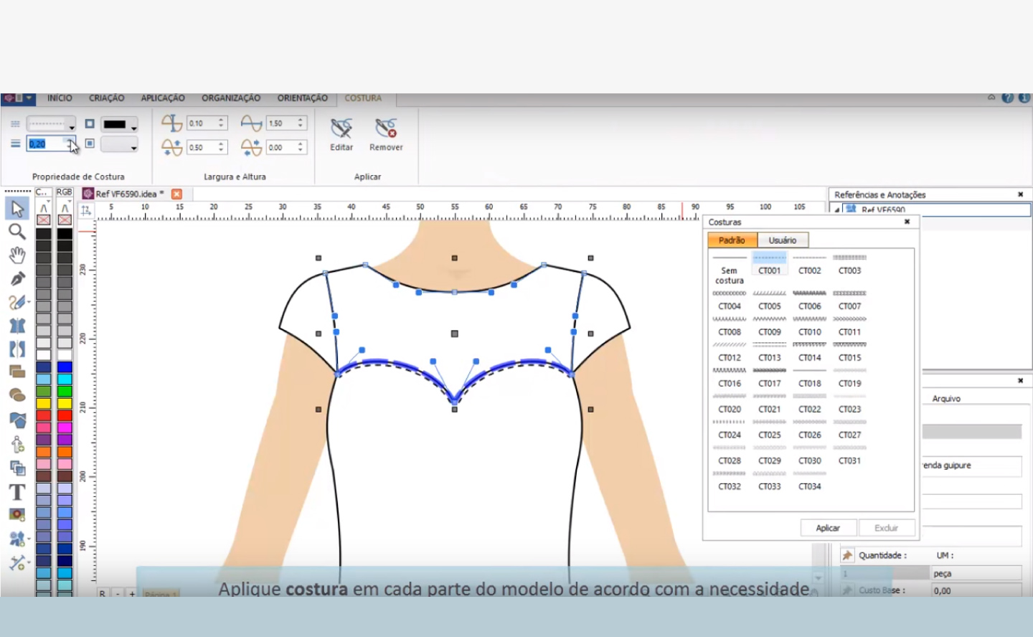Click the ruler origin icon at corner
The image size is (1033, 637).
tap(86, 210)
